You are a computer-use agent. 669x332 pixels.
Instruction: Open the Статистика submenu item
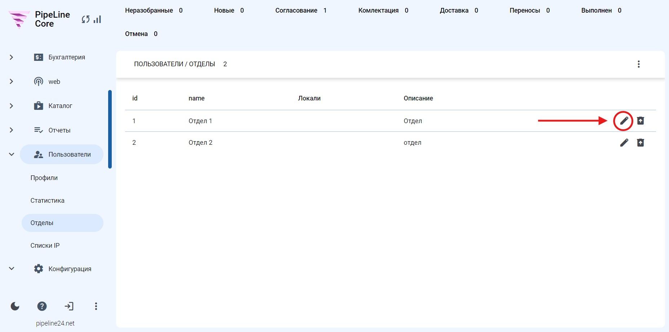[x=47, y=201]
